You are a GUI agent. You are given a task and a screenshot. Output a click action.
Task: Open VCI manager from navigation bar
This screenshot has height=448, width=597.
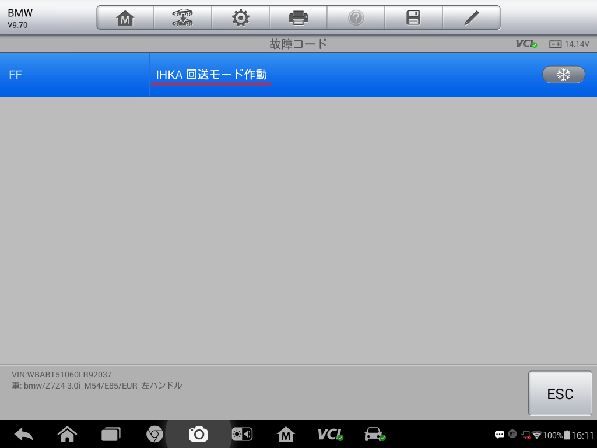point(330,434)
